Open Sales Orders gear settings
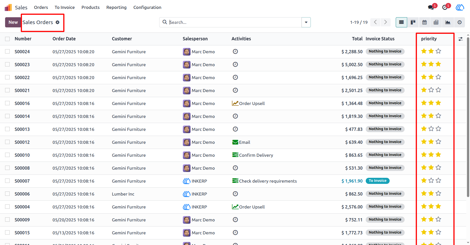This screenshot has width=470, height=245. [x=58, y=22]
